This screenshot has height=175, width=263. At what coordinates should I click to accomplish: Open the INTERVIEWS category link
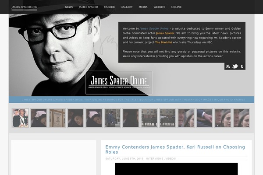click(155, 158)
